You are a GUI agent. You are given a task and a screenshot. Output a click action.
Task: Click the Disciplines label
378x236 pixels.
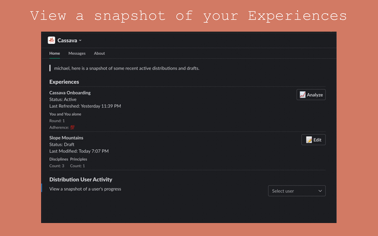[x=59, y=159]
